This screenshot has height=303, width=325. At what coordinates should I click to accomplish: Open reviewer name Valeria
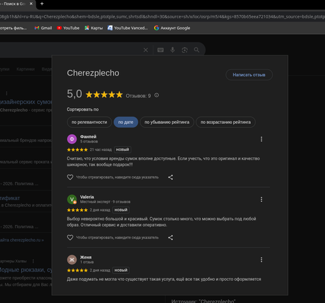[87, 197]
